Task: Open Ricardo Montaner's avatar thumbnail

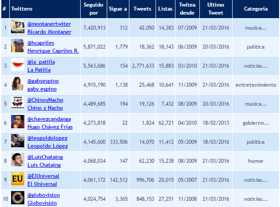Action: coord(18,27)
